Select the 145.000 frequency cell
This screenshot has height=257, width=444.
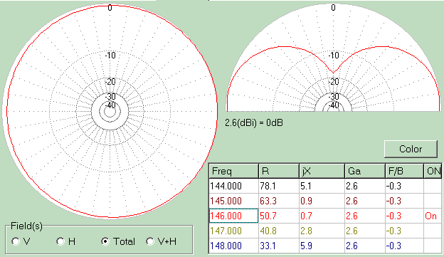coord(233,201)
